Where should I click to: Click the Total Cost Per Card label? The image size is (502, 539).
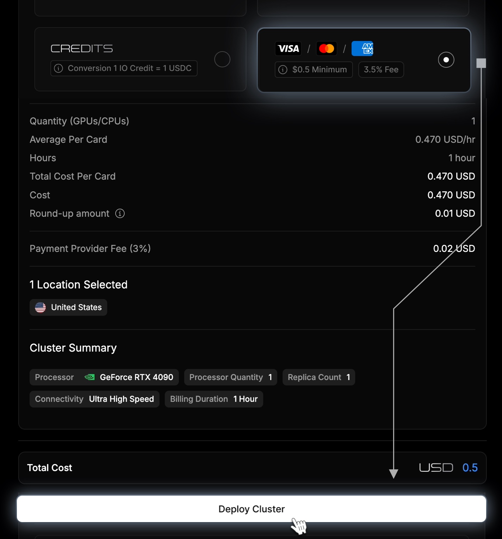pyautogui.click(x=73, y=176)
